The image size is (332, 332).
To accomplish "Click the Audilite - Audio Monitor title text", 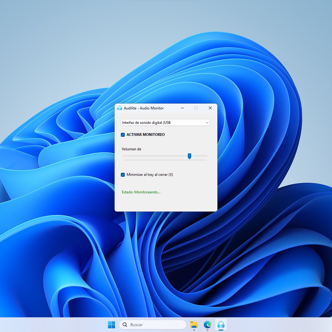I will click(x=144, y=108).
